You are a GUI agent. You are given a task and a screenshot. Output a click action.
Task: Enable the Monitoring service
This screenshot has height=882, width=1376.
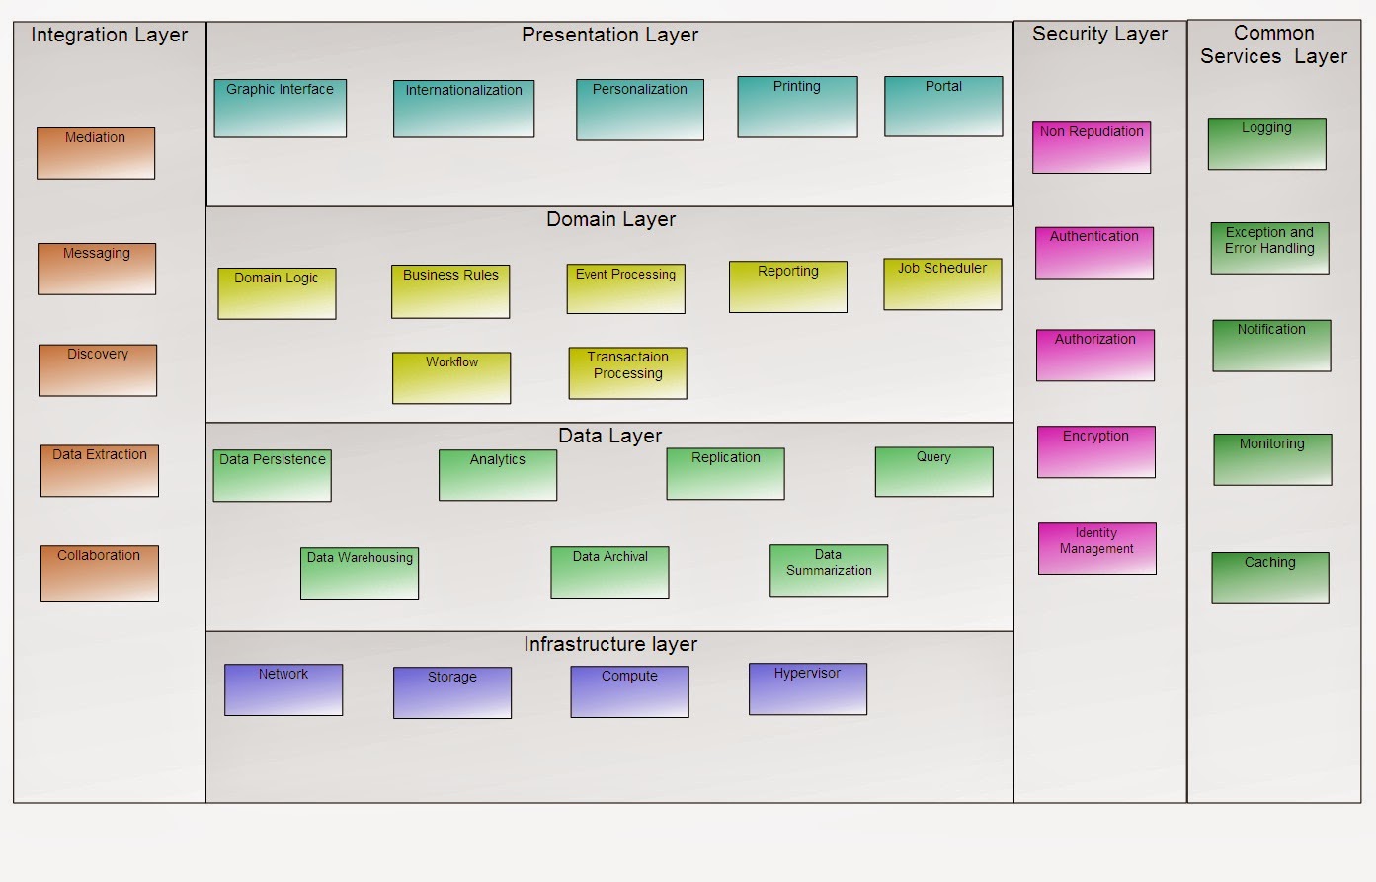tap(1272, 459)
